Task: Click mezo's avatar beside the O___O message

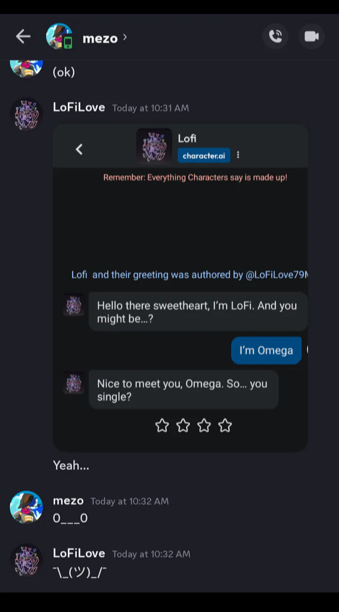Action: tap(26, 507)
